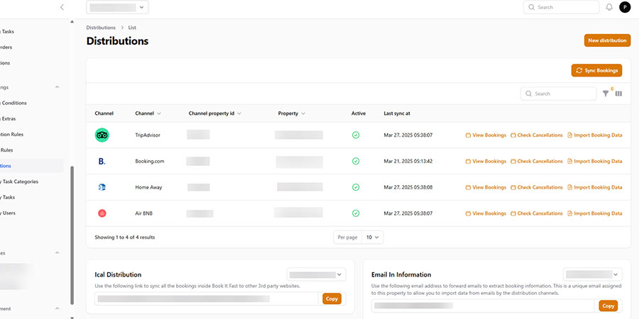Viewport: 639px width, 319px height.
Task: Check Cancellations for Home Away
Action: click(x=537, y=187)
